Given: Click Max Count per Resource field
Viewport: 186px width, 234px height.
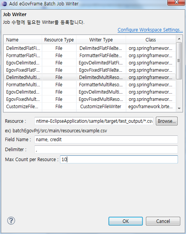Looking at the screenshot, I should pos(119,159).
